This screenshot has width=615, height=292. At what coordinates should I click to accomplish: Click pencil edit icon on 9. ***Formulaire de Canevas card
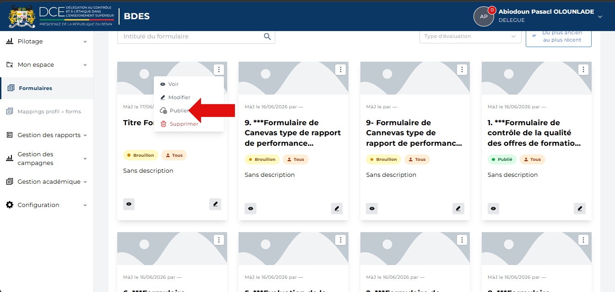pos(337,208)
